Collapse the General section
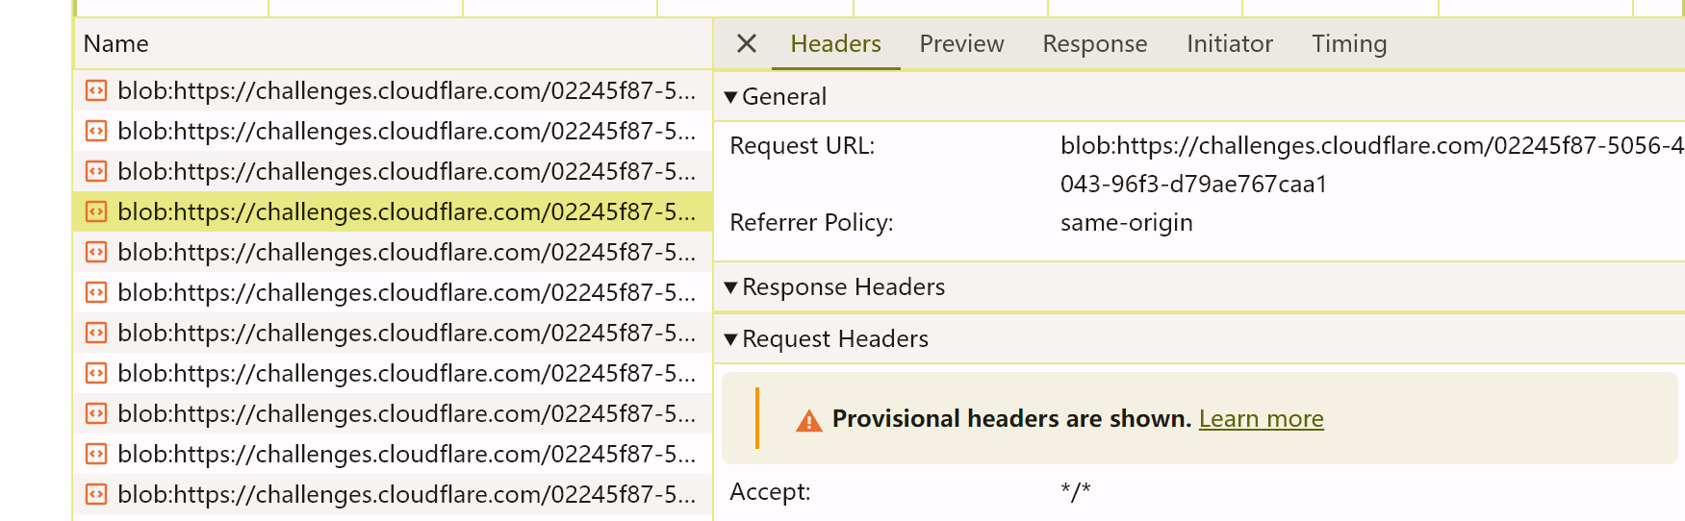The height and width of the screenshot is (521, 1685). (x=731, y=97)
